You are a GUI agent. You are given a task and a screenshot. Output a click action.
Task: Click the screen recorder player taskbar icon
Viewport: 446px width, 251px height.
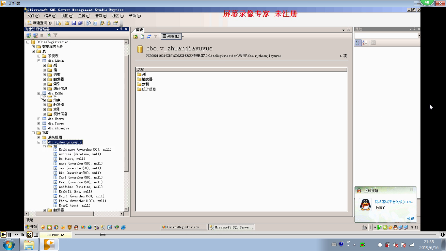coord(49,244)
